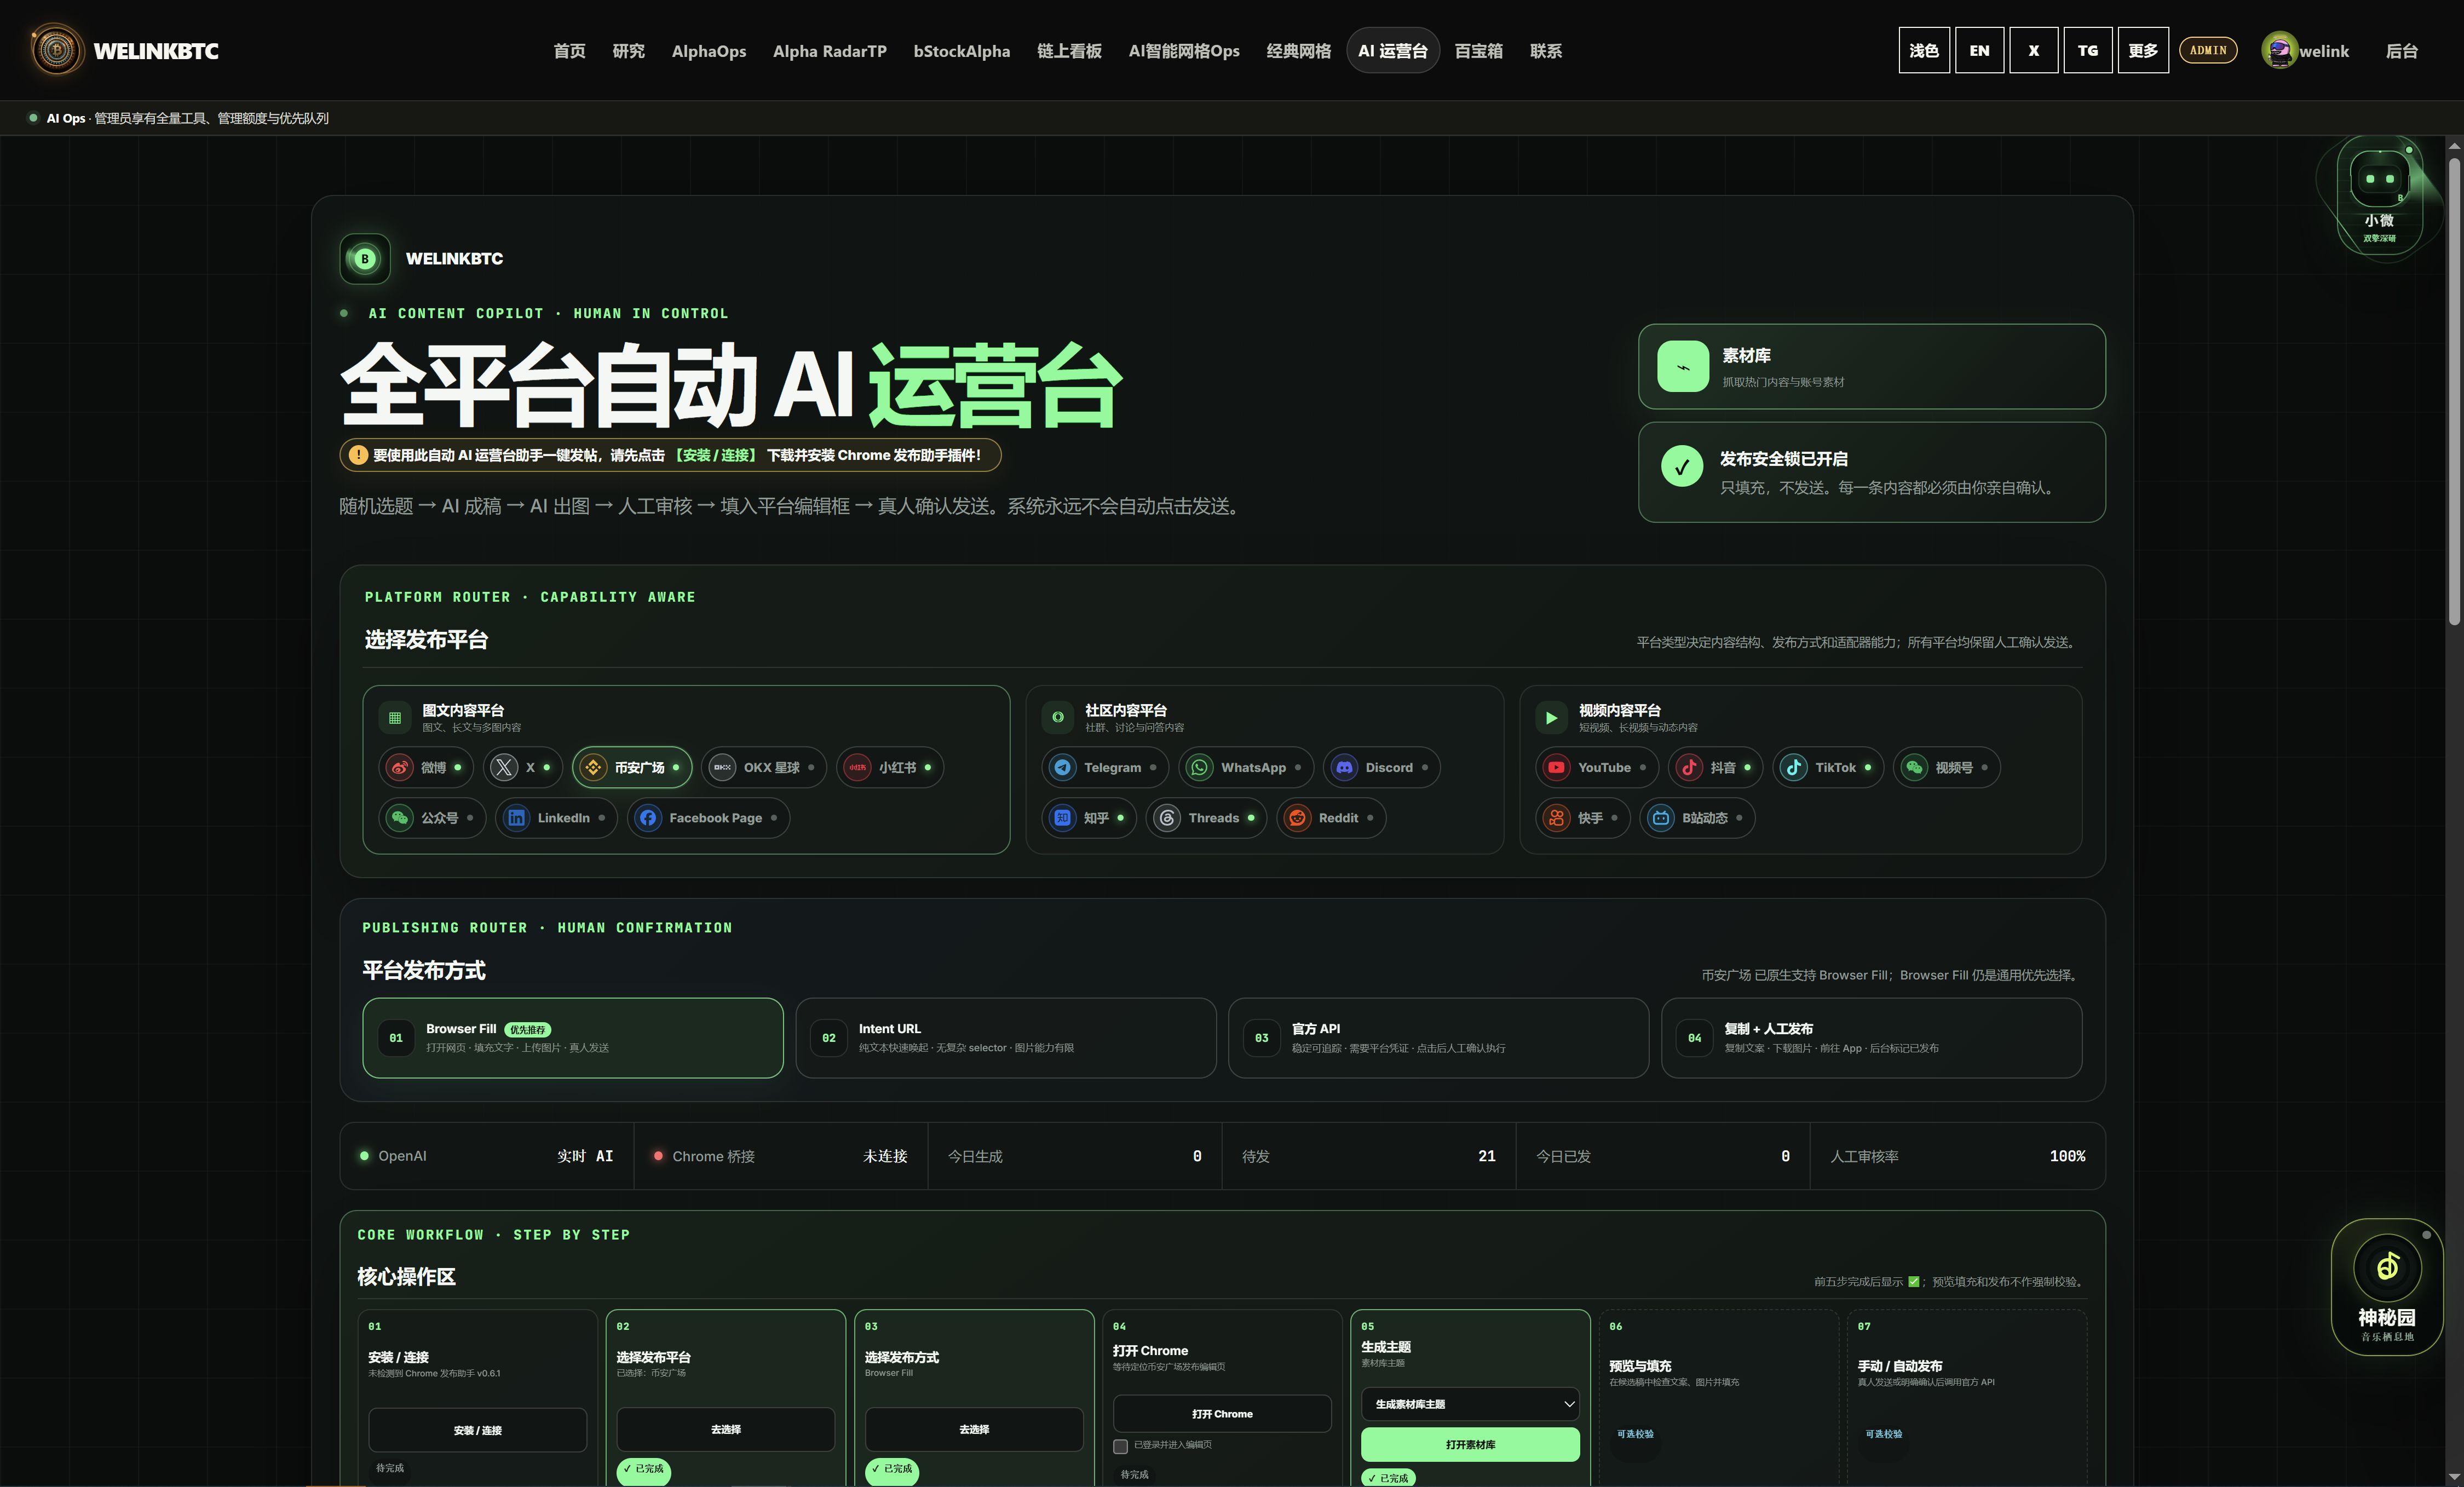The image size is (2464, 1487).
Task: Expand the 生成素材库主题 dropdown
Action: (x=1470, y=1404)
